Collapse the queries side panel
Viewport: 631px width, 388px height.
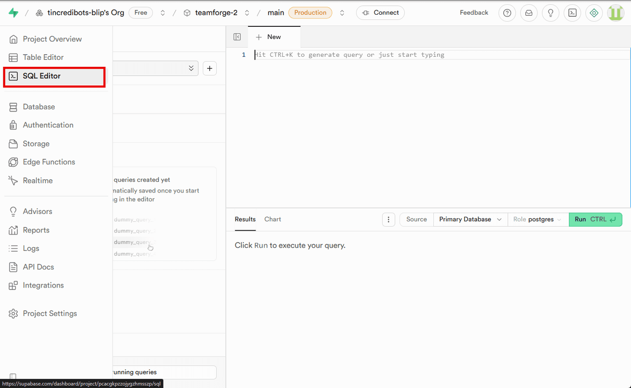(237, 36)
